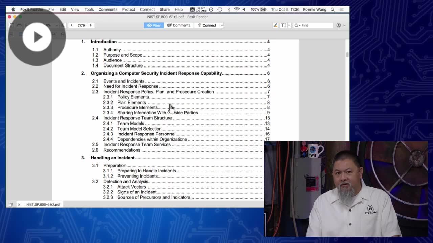Open the File menu
Screen dimensions: 433x243
pos(51,9)
